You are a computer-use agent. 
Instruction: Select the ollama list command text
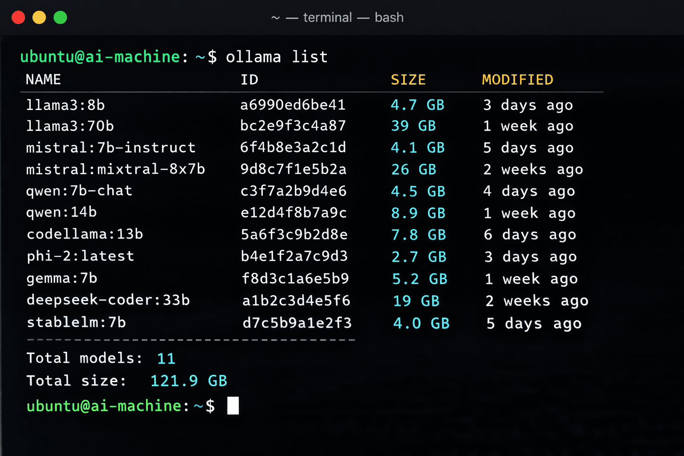[277, 57]
